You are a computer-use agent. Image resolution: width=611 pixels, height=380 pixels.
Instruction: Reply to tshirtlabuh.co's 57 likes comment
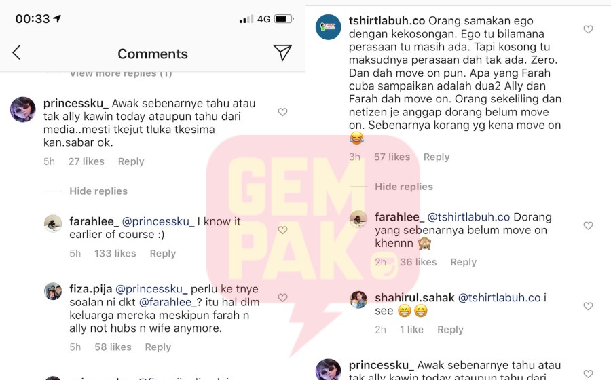(437, 157)
